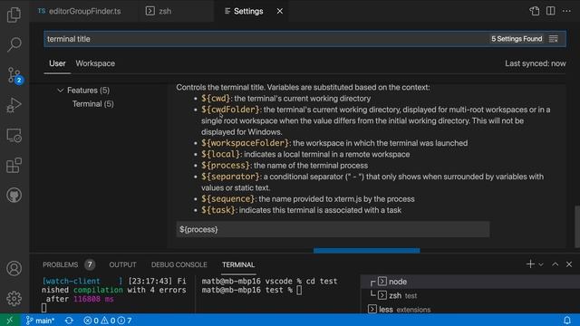Click the main* git branch in status bar
This screenshot has height=326, width=580.
click(x=40, y=321)
